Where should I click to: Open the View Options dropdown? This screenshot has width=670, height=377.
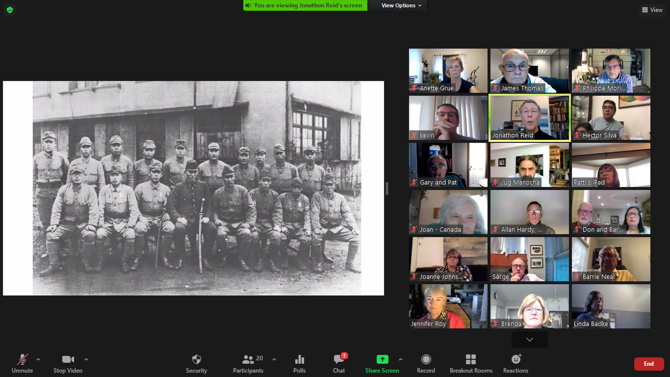click(x=401, y=5)
